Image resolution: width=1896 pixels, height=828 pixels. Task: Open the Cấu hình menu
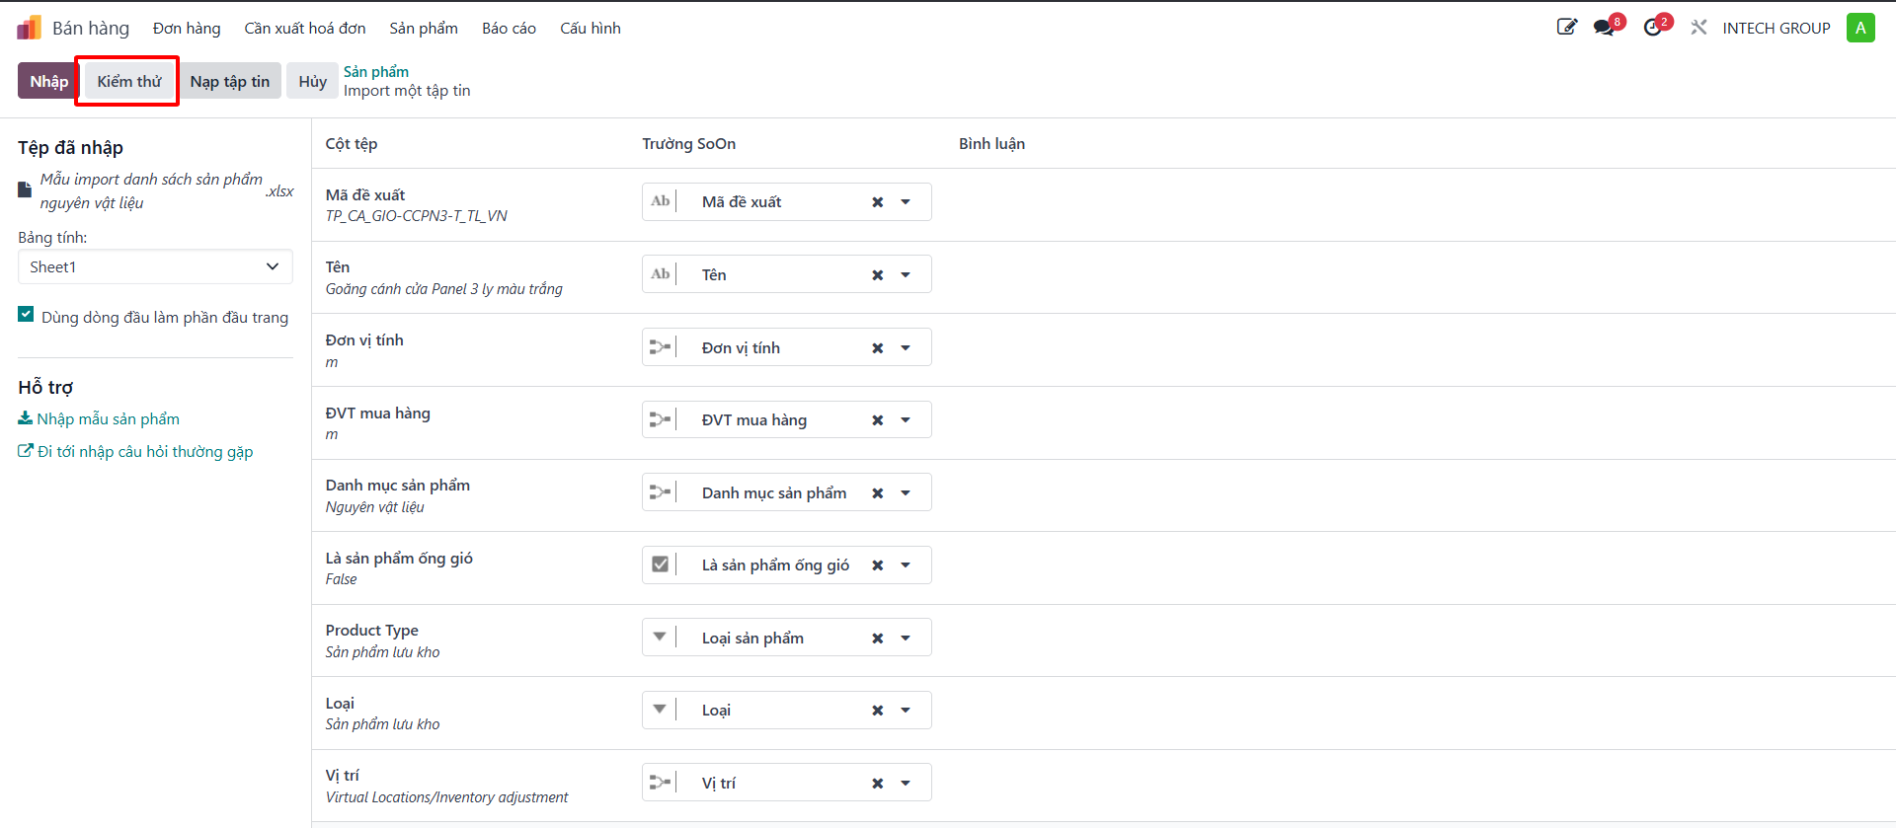pos(591,28)
